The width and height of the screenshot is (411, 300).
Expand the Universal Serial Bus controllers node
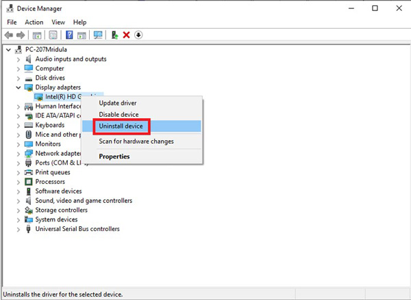click(18, 229)
